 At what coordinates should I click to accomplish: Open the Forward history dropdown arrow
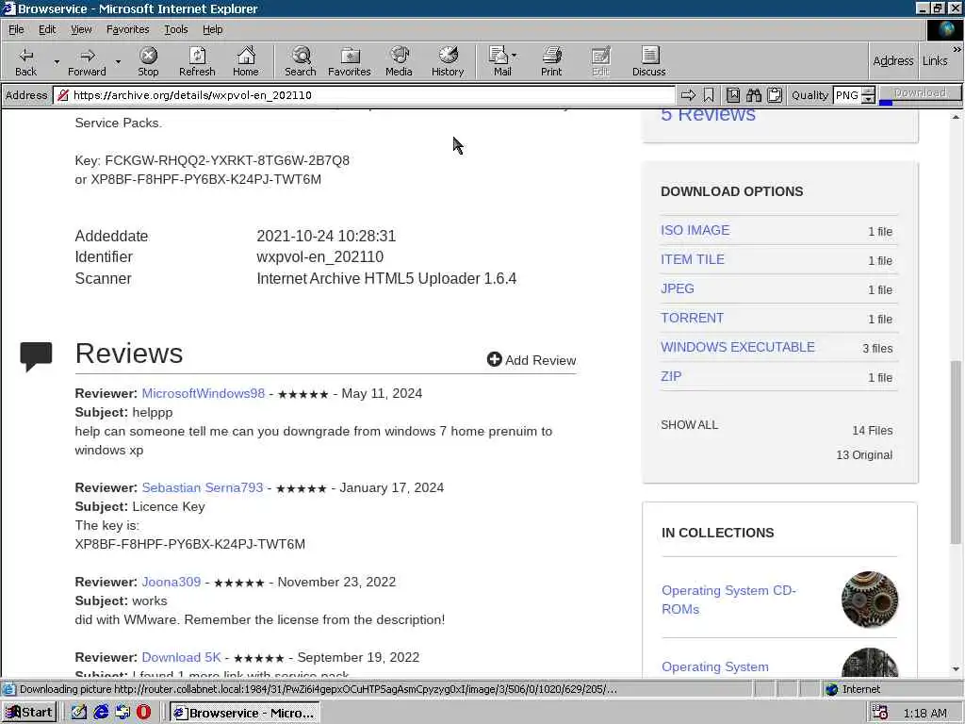(x=118, y=61)
